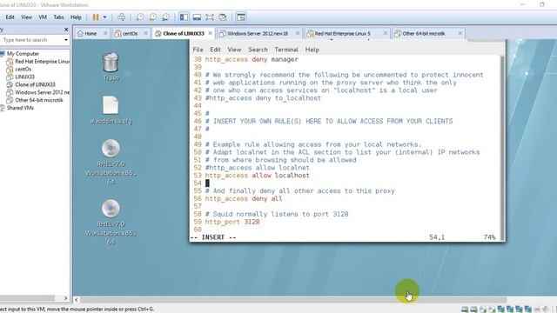Close the Other 64-bit microtik tab
Screen dimensions: 557x313
[460, 33]
